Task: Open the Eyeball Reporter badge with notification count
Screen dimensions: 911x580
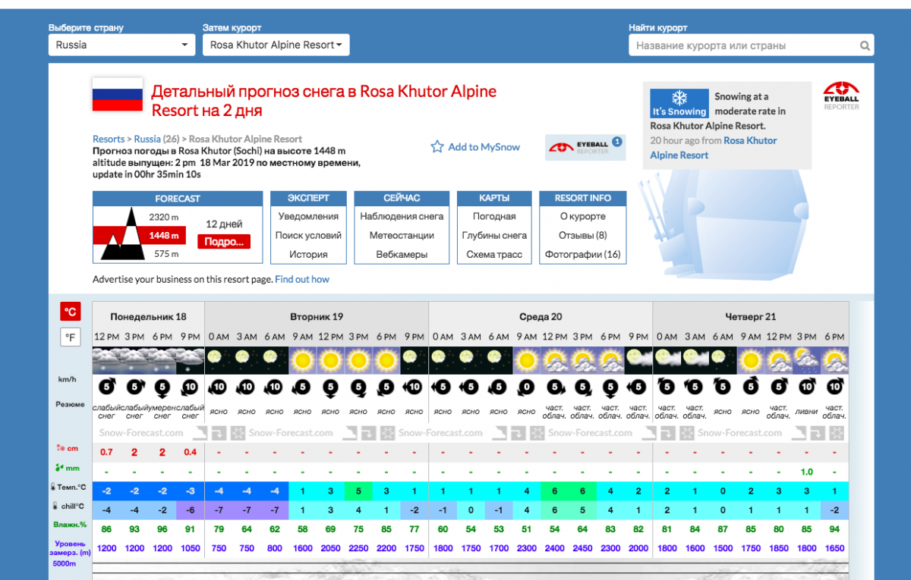Action: [585, 147]
